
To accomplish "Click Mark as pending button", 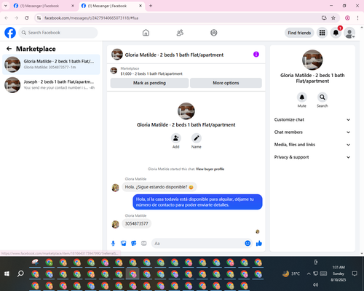I will pyautogui.click(x=149, y=83).
